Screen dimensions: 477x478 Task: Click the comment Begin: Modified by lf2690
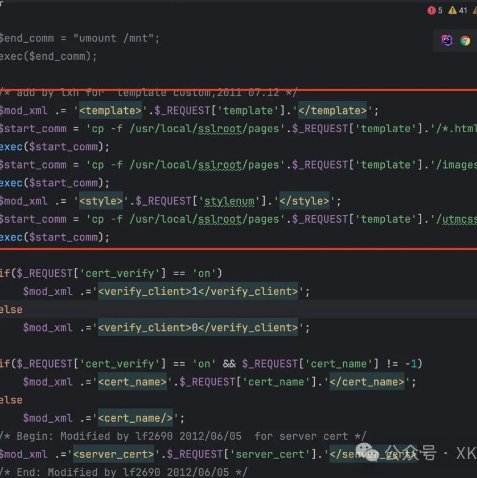pos(183,436)
